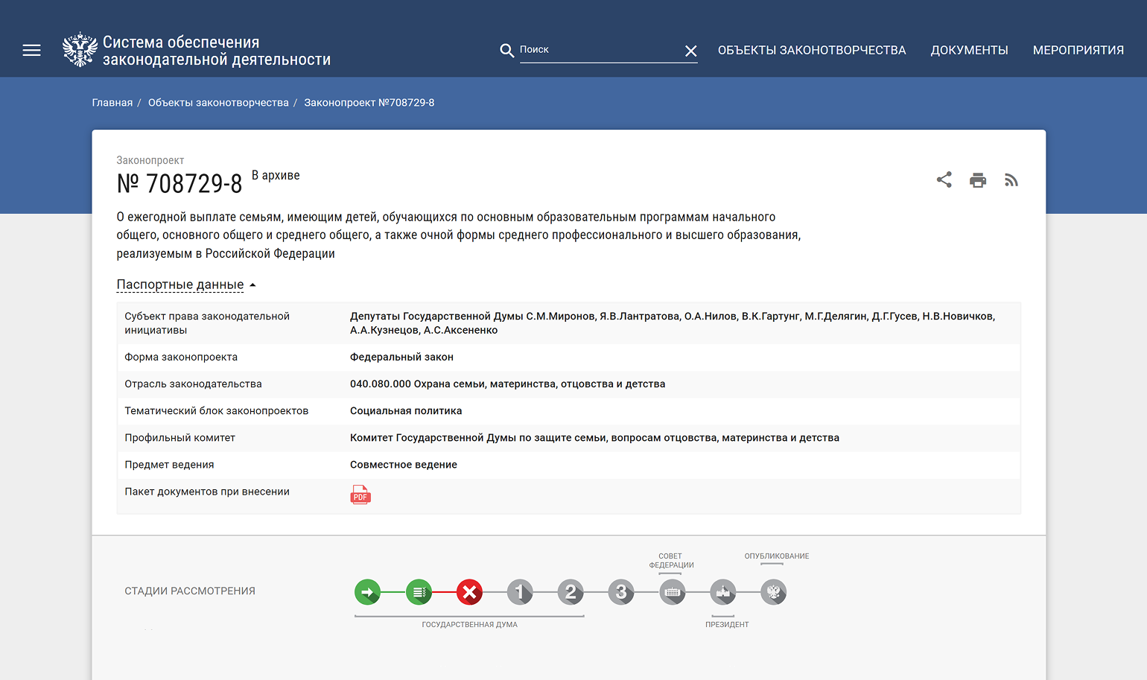Click Совет Федерации stage icon
The width and height of the screenshot is (1147, 680).
click(672, 593)
